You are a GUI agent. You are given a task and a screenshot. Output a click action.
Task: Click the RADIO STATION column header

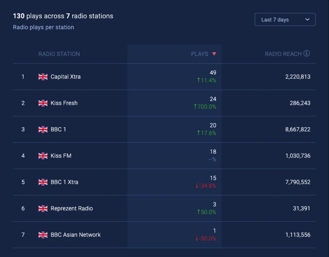point(59,54)
